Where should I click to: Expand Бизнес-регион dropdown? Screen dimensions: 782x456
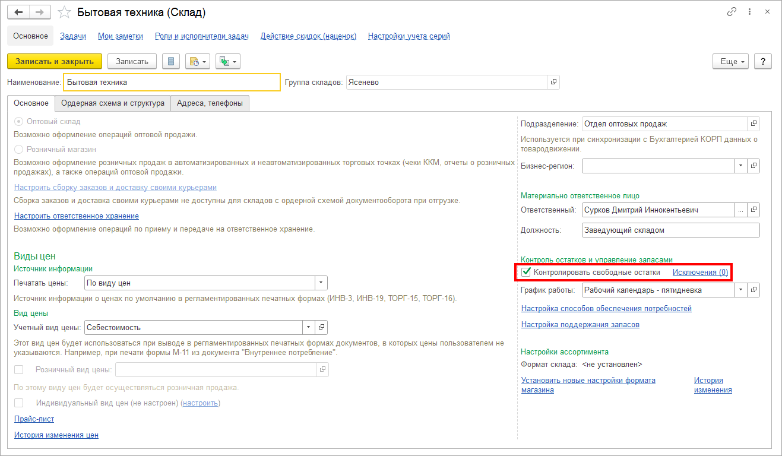point(741,166)
